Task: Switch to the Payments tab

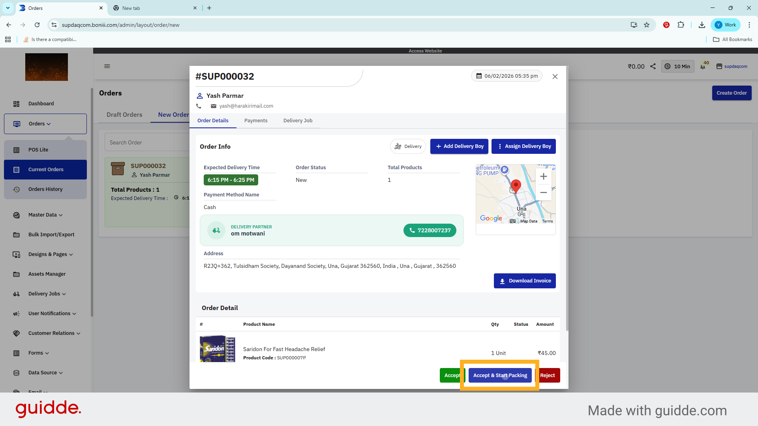Action: 255,121
